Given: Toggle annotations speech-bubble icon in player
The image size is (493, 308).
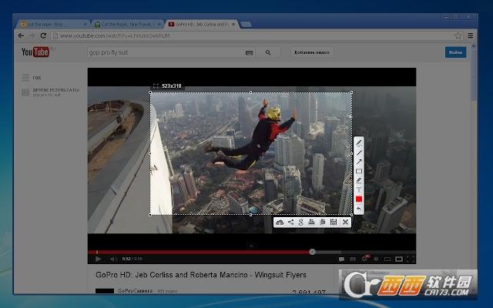Looking at the screenshot, I should coord(341,259).
